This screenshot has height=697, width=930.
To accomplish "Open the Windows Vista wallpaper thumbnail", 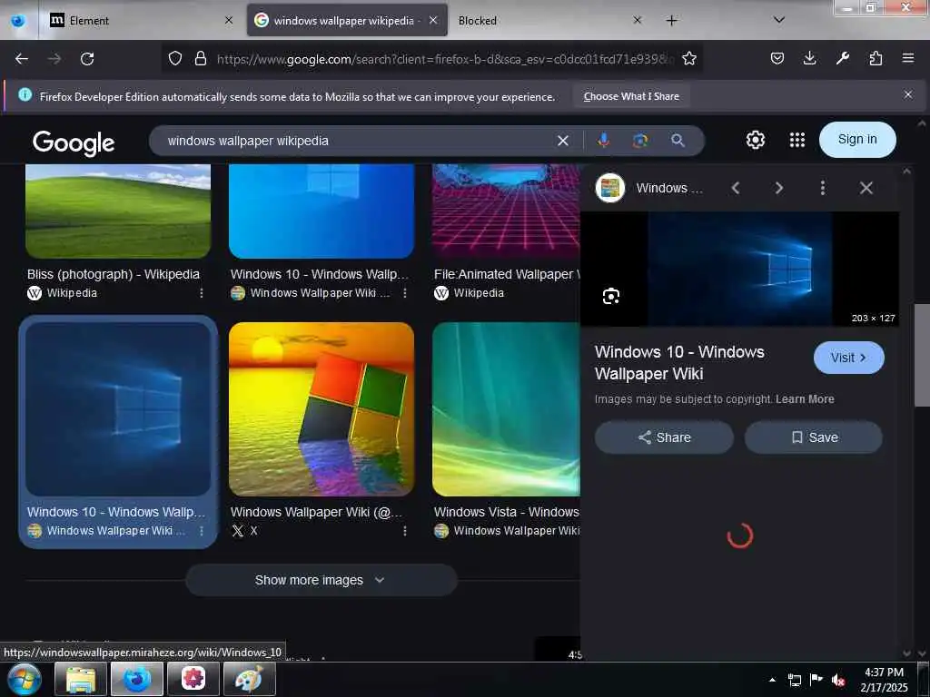I will pos(506,409).
